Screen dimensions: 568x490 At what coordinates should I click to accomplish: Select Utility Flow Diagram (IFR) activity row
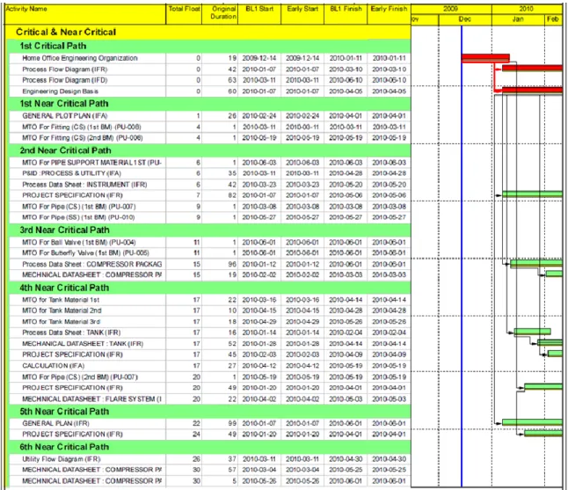[x=210, y=459]
